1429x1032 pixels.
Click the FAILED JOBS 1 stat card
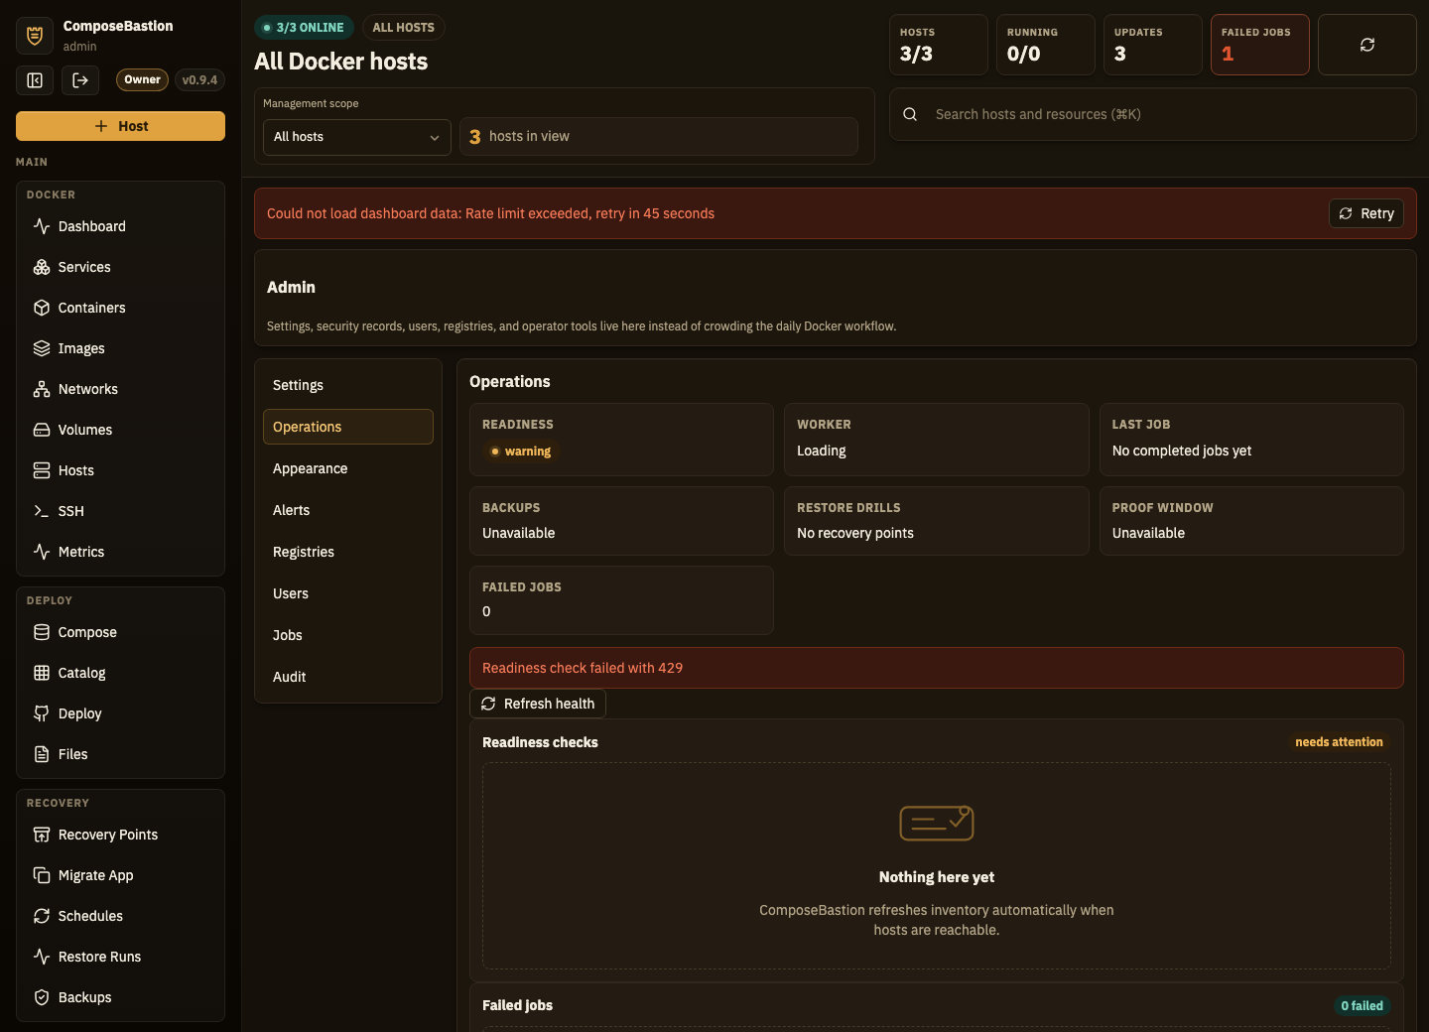tap(1259, 45)
